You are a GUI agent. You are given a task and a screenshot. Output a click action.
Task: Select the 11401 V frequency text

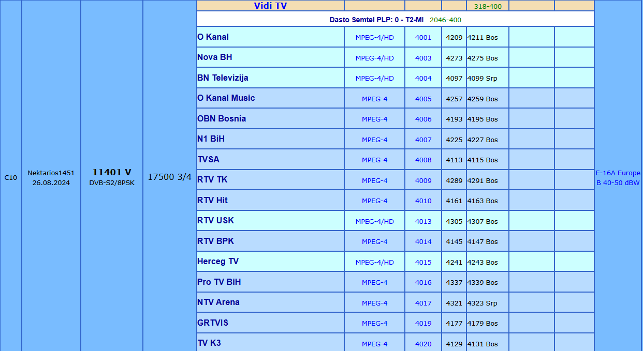[112, 172]
